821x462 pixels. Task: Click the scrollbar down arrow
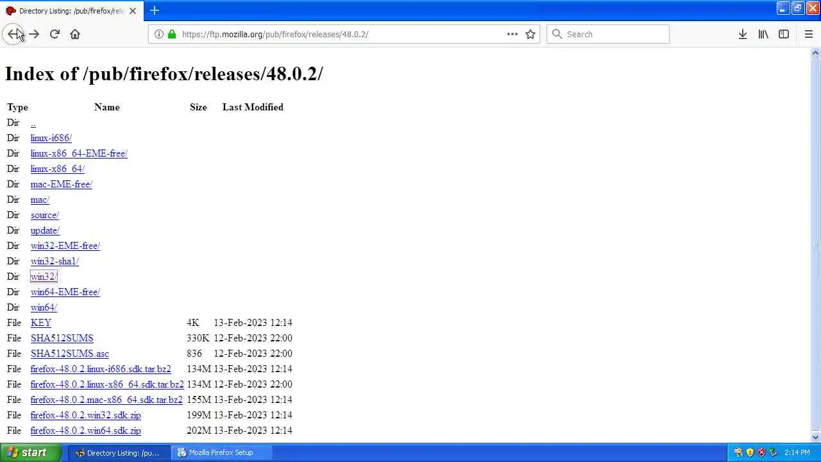815,437
